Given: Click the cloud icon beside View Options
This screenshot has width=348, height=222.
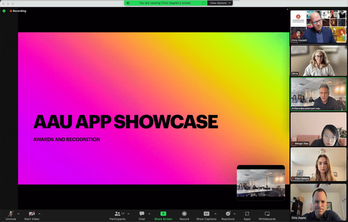Looking at the screenshot, I should pos(204,3).
